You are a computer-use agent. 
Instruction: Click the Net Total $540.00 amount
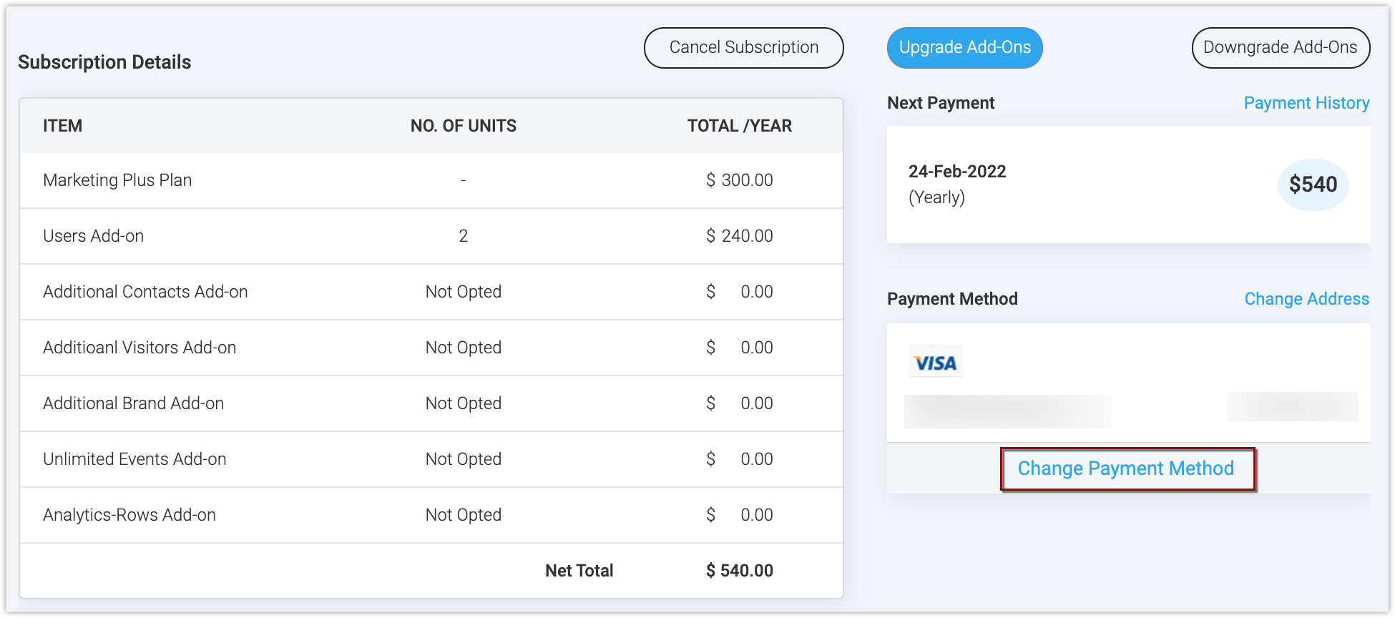[x=740, y=571]
